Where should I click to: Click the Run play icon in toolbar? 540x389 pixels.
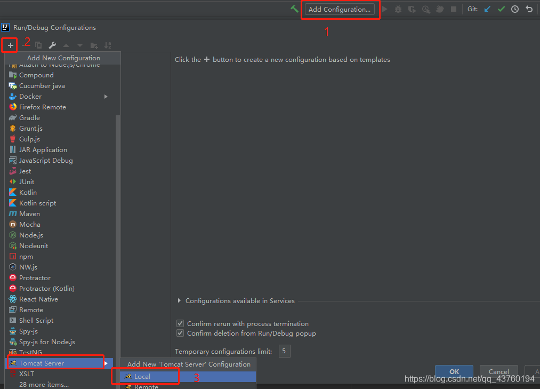(x=385, y=9)
